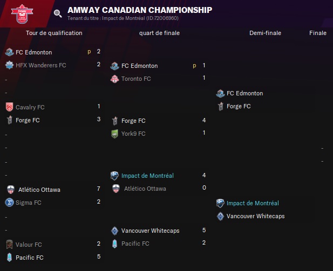Click the Amway Canadian Championship trophy logo
The image size is (333, 271).
coord(22,14)
